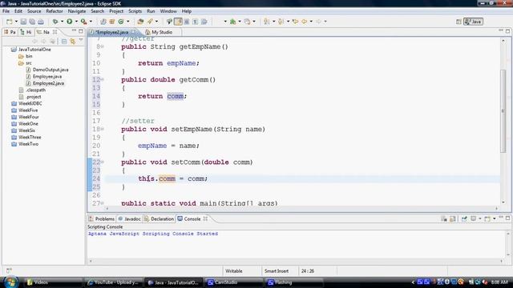Open the External Tools dropdown arrow
513x288 pixels.
tap(91, 22)
